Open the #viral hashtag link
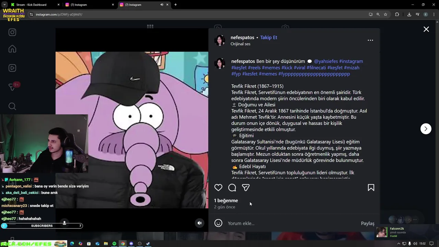Image resolution: width=439 pixels, height=247 pixels. (x=299, y=68)
